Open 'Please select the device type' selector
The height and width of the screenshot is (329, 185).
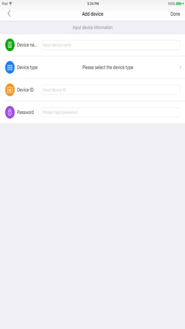[x=108, y=67]
